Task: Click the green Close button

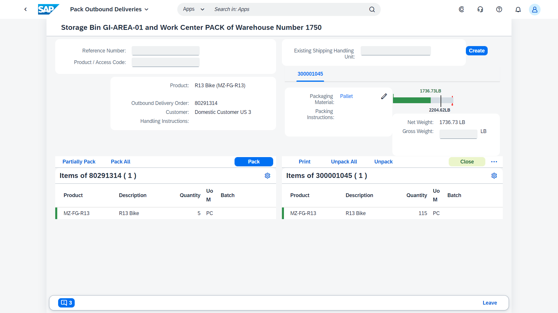Action: (x=467, y=162)
